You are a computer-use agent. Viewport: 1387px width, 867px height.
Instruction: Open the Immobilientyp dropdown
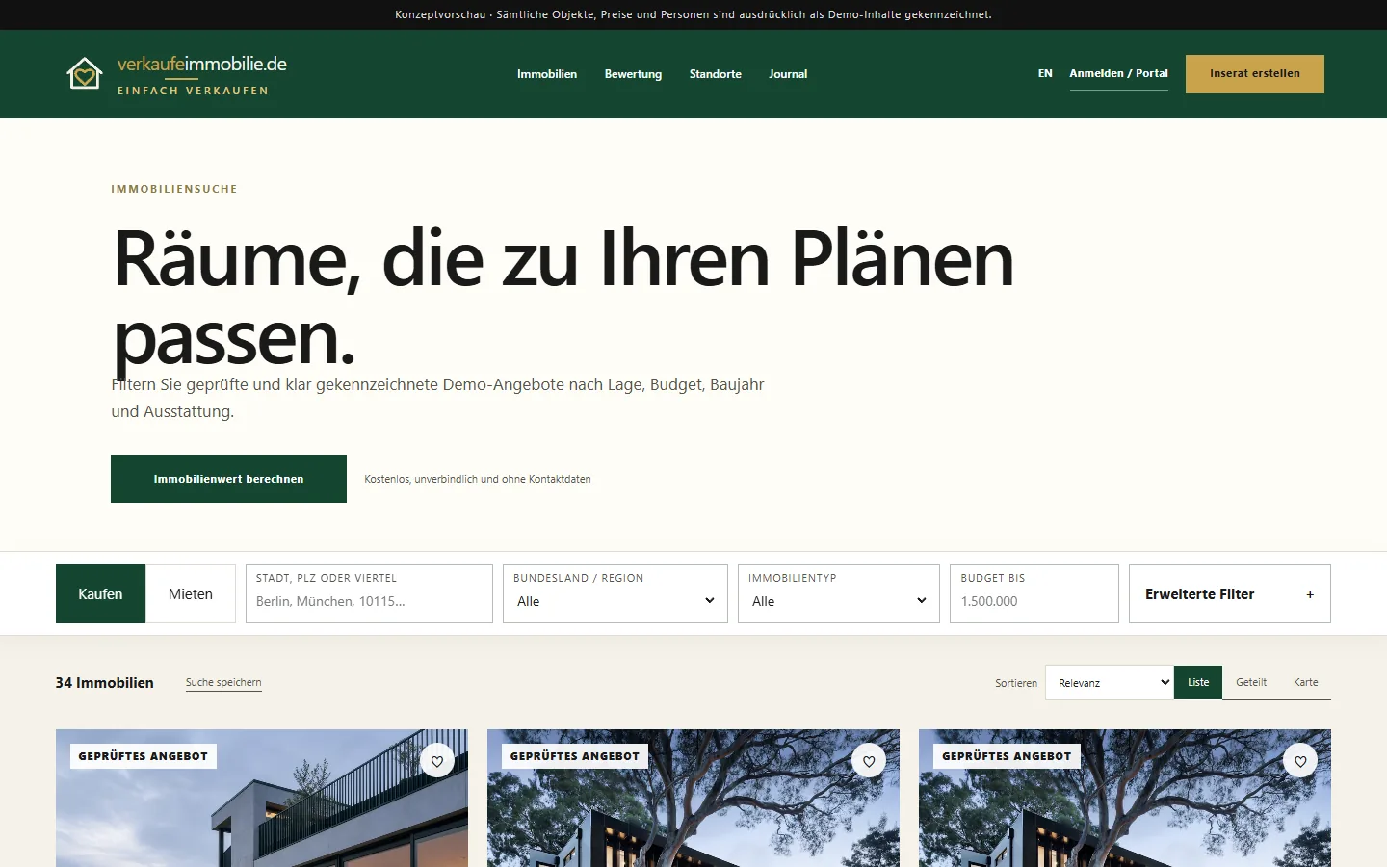click(x=839, y=593)
